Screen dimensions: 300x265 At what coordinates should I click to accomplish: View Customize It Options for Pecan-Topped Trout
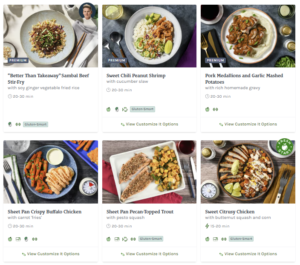tap(149, 254)
